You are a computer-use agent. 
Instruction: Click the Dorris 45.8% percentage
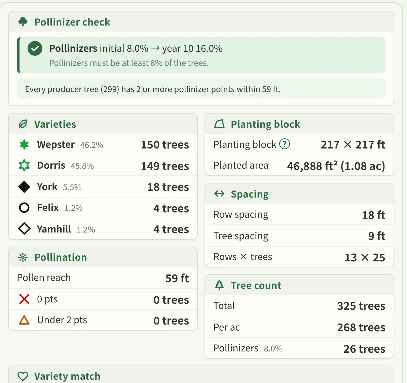pyautogui.click(x=82, y=166)
